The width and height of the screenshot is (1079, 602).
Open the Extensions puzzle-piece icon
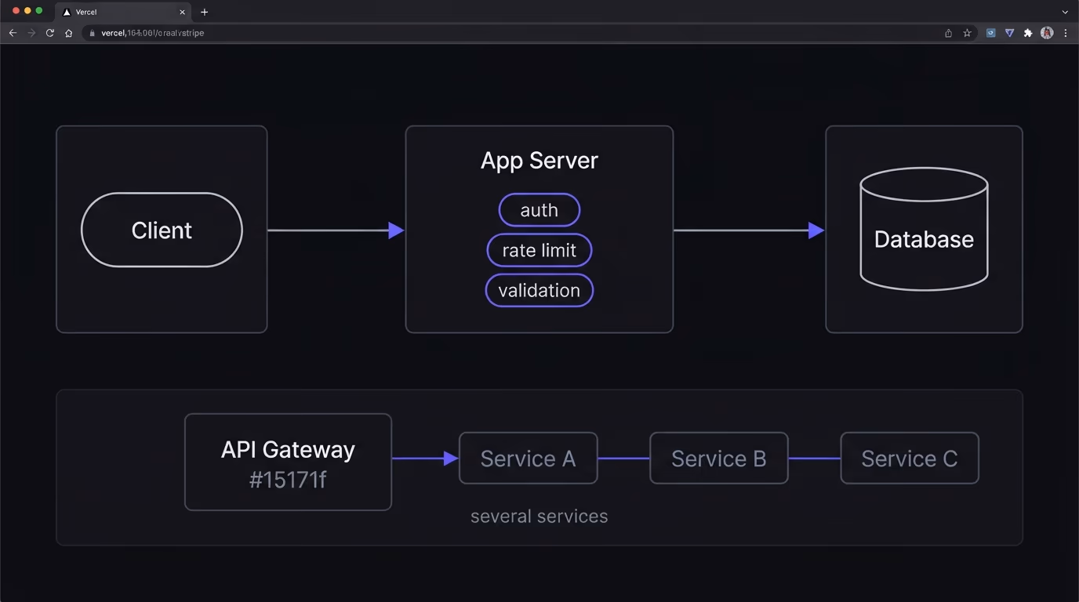point(1028,33)
